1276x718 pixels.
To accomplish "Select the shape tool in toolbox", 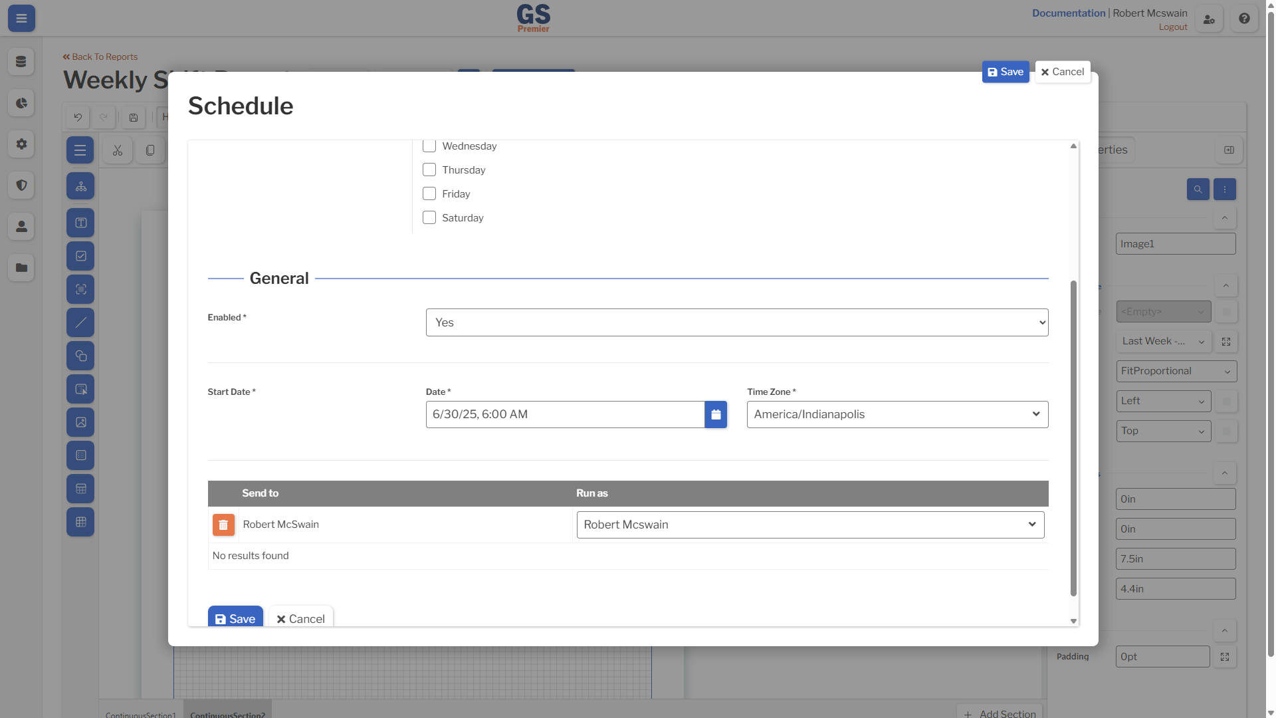I will [x=80, y=356].
